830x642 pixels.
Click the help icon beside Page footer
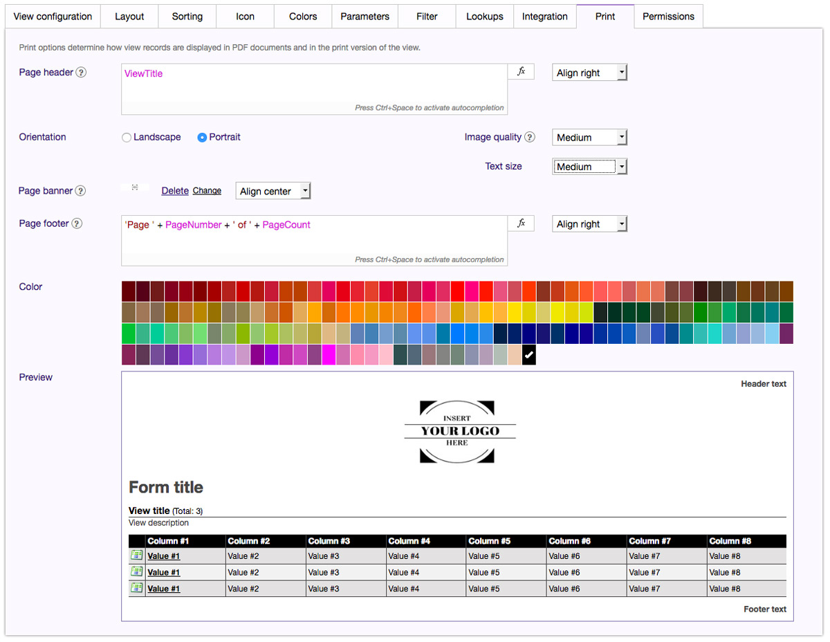[77, 223]
